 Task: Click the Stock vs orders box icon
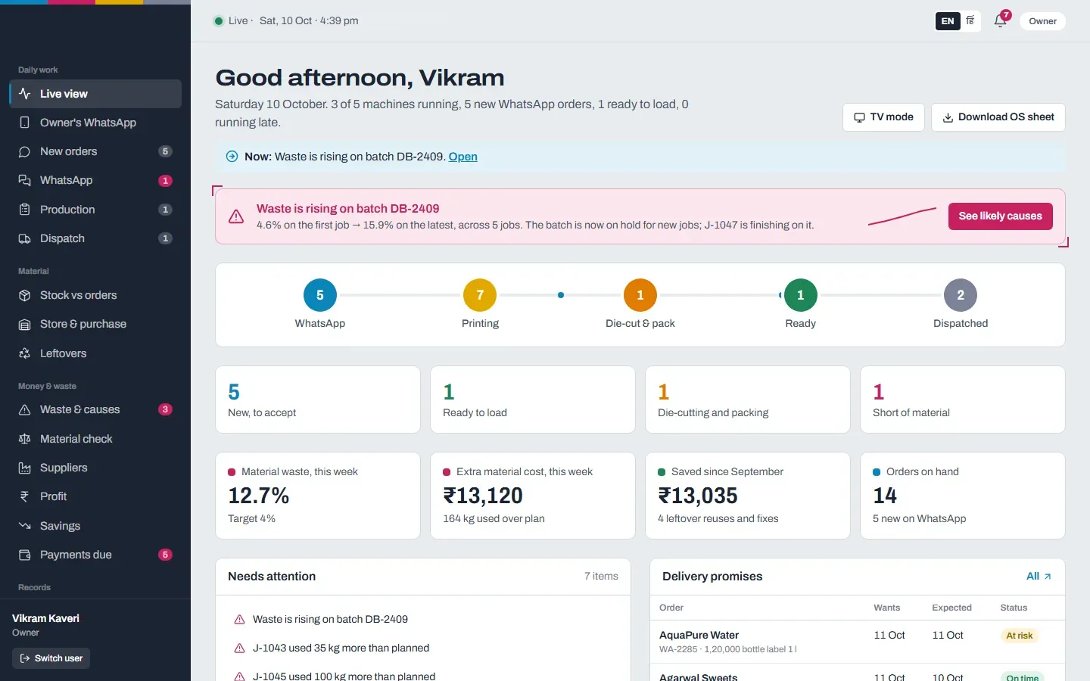pos(24,295)
